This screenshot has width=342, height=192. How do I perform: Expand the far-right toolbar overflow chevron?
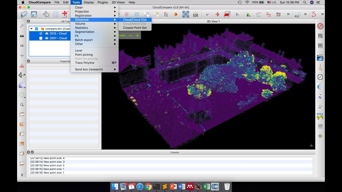click(322, 14)
